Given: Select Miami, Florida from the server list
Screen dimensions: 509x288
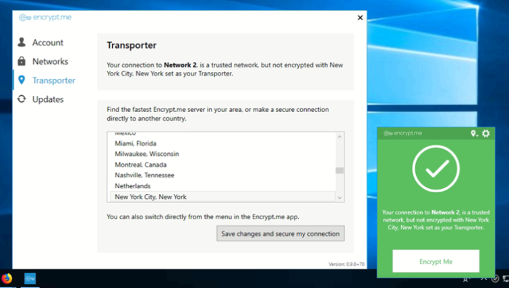Looking at the screenshot, I should (222, 143).
